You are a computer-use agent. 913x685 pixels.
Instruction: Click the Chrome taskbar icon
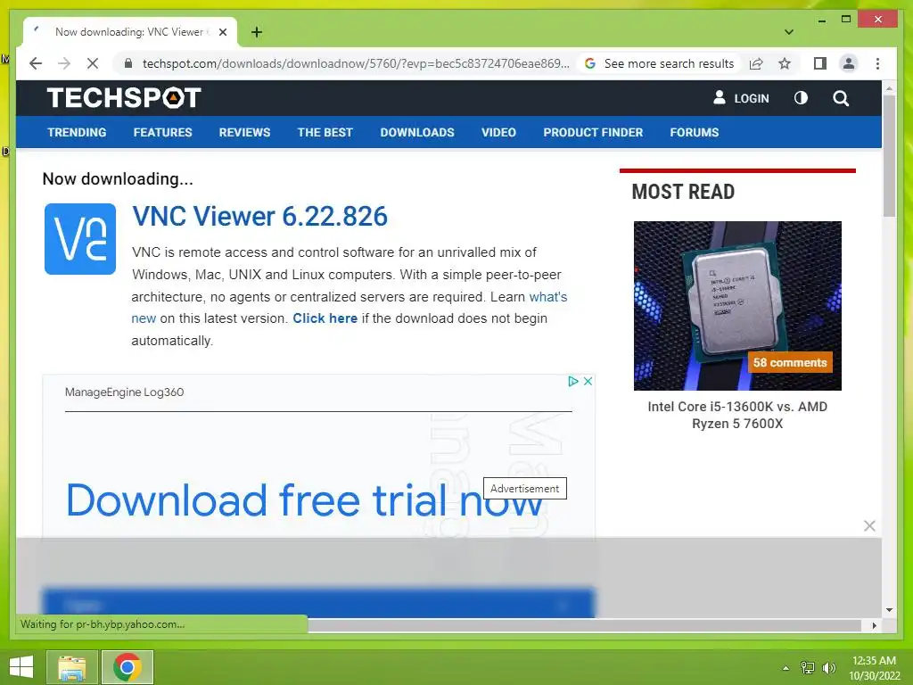[127, 667]
